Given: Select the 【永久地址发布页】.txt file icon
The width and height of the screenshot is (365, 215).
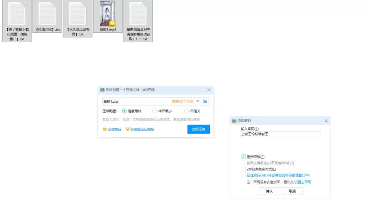Looking at the screenshot, I should [x=78, y=14].
